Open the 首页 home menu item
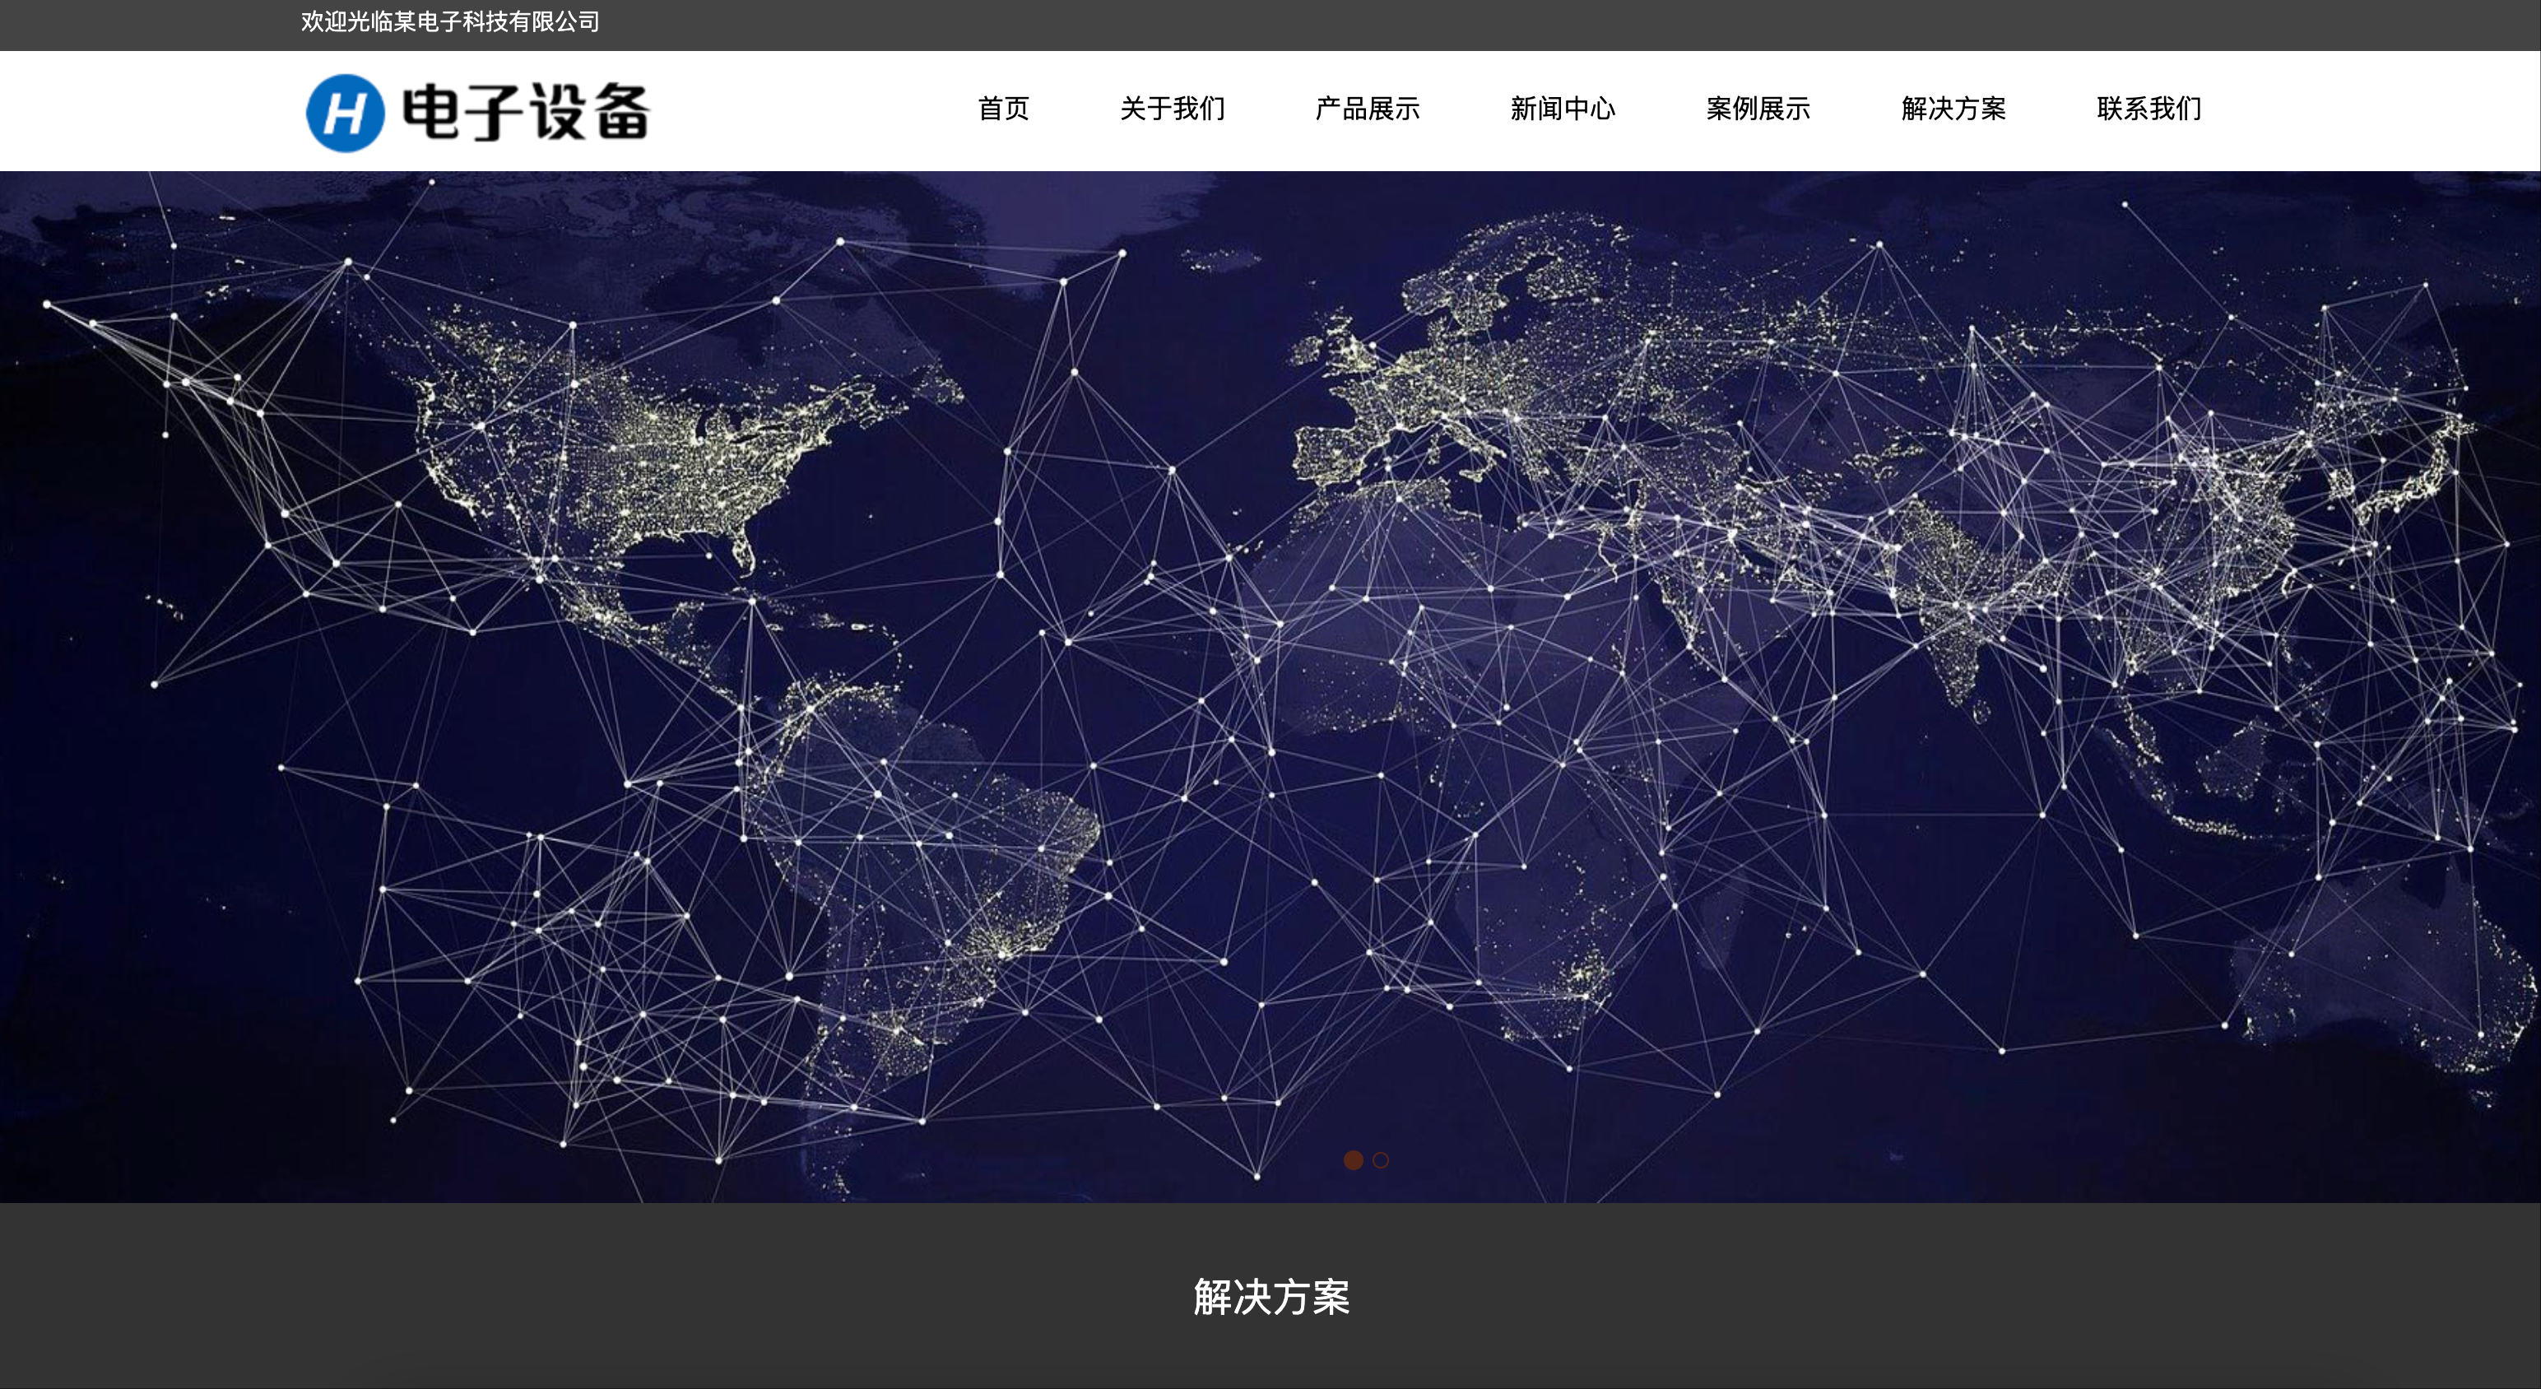The width and height of the screenshot is (2541, 1389). pos(1003,109)
